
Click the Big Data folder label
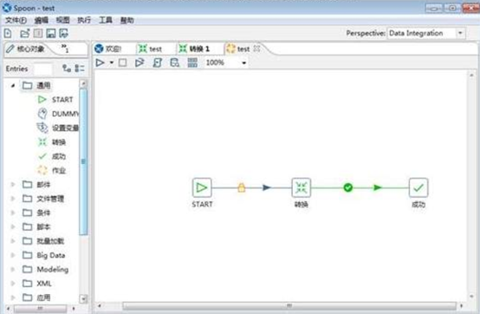pos(51,255)
